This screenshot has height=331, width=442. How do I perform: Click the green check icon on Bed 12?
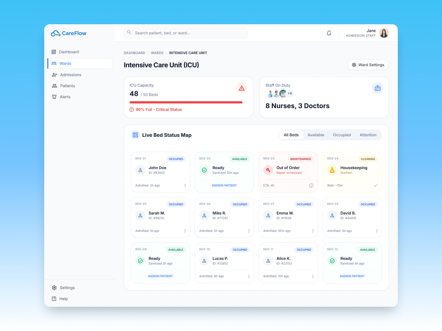click(x=332, y=261)
